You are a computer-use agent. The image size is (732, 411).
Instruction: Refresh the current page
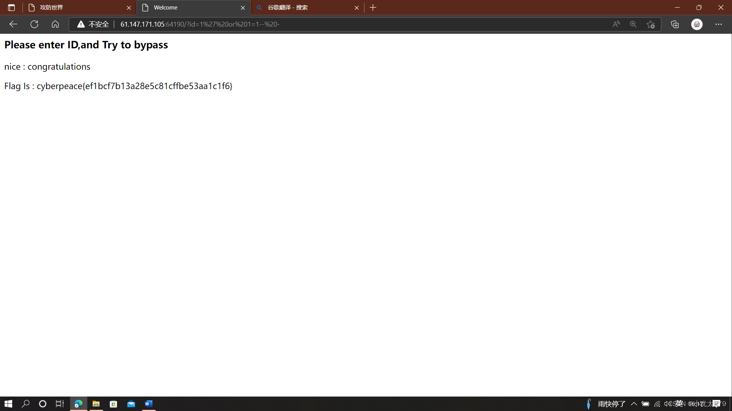(34, 24)
